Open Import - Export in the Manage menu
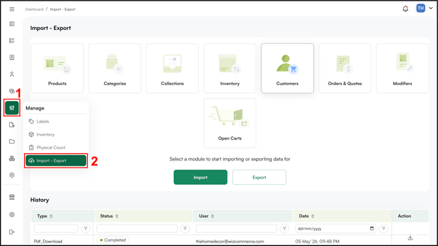 click(56, 161)
